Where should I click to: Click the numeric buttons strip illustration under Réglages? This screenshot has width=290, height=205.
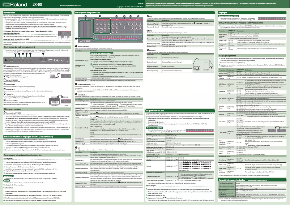tap(272, 18)
